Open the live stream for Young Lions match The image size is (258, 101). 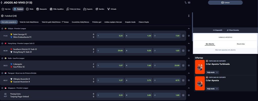[x=5, y=94]
